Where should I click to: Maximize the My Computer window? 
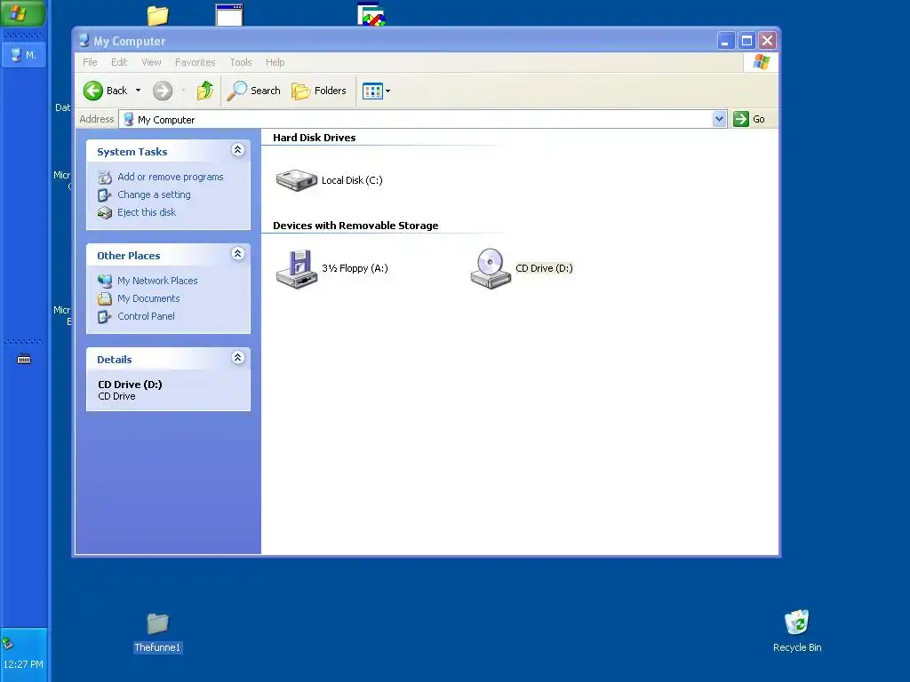pyautogui.click(x=746, y=41)
